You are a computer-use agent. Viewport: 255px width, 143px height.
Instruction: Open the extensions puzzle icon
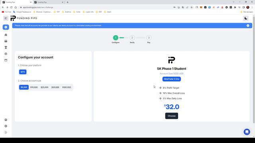click(235, 7)
